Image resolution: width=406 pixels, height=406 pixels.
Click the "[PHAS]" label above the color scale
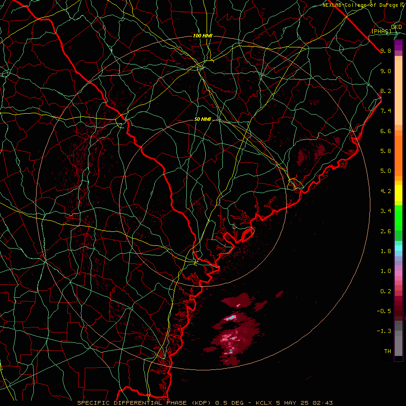pyautogui.click(x=381, y=31)
